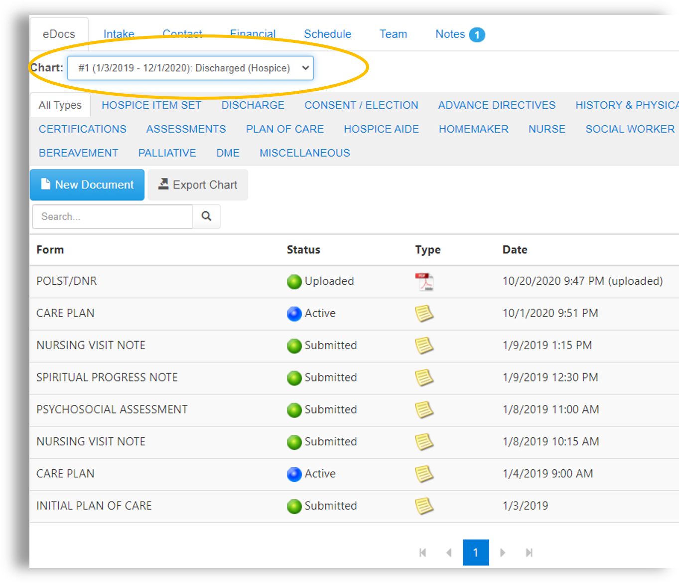Switch to the Schedule tab
Viewport: 679px width, 583px height.
coord(327,34)
